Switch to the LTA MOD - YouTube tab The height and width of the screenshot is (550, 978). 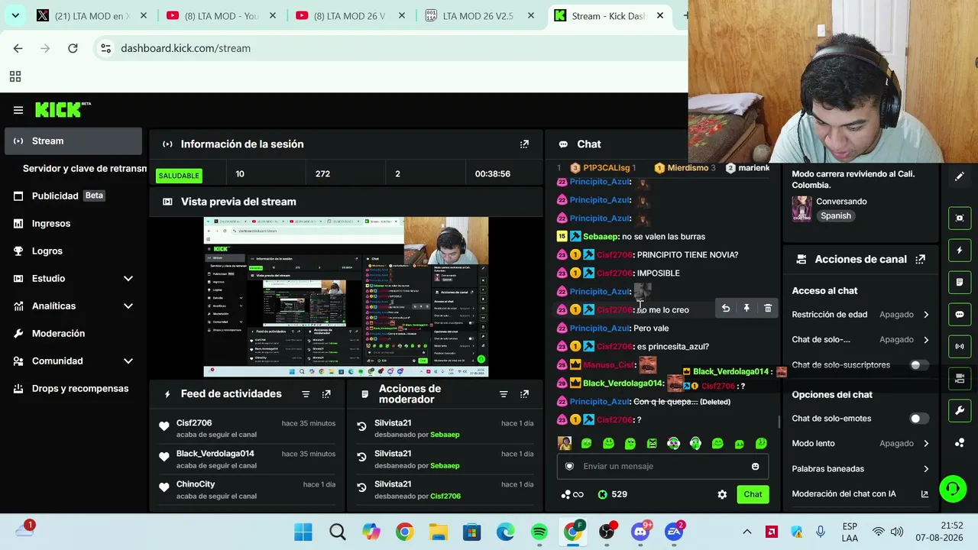222,16
